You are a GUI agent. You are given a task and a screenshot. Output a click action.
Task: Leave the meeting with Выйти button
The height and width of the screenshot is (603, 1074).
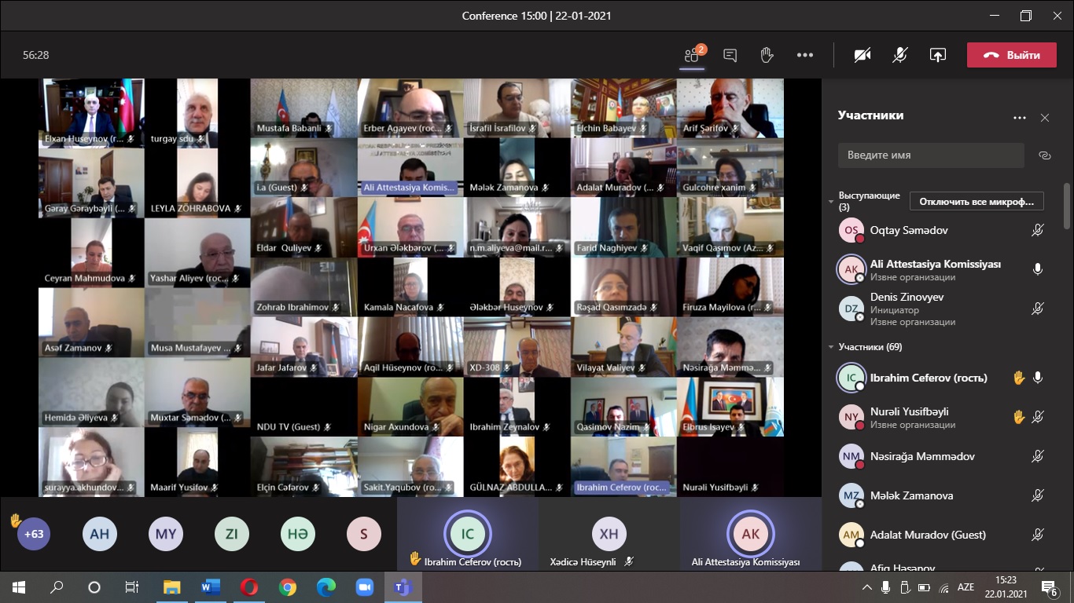[1012, 55]
